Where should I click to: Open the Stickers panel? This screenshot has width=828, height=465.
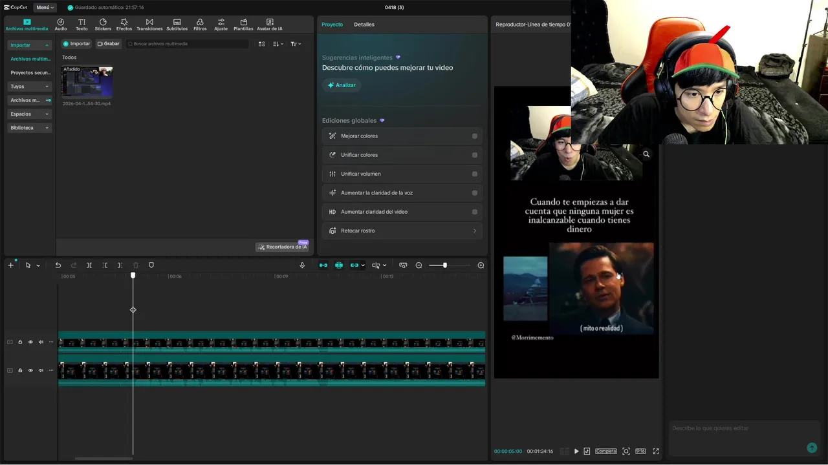tap(103, 25)
